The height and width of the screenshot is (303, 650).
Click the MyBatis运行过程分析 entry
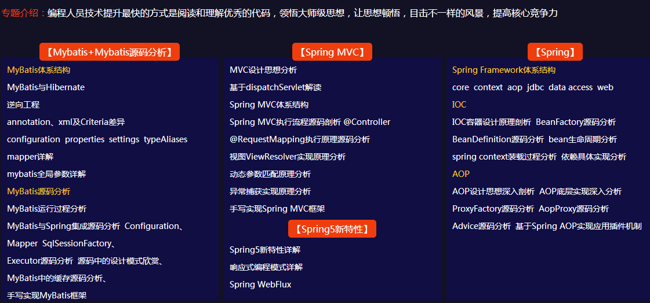[x=46, y=209]
